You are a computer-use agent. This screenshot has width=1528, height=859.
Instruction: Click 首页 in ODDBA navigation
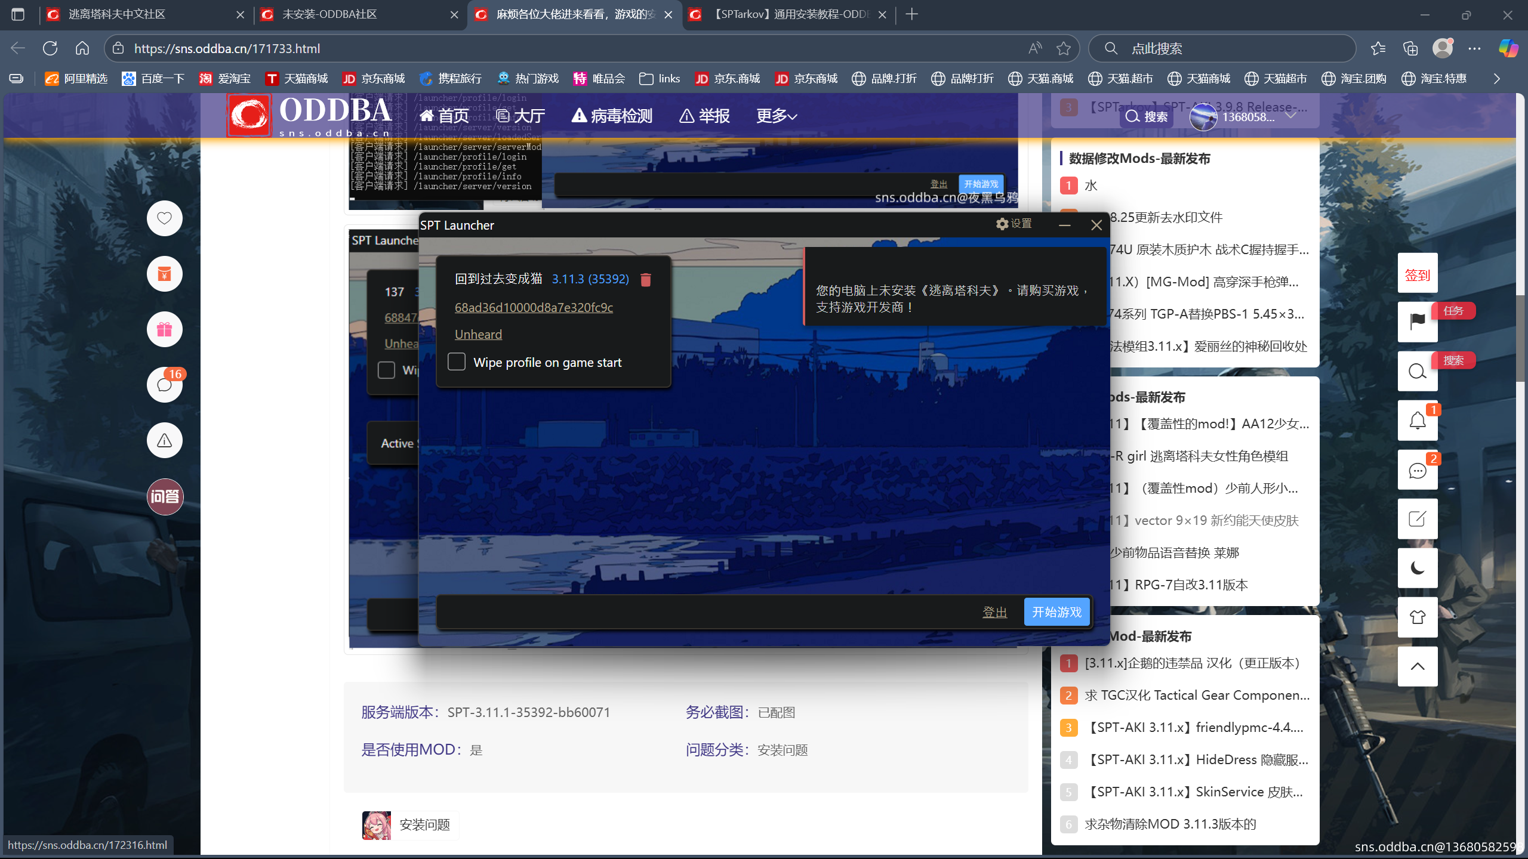click(x=445, y=116)
